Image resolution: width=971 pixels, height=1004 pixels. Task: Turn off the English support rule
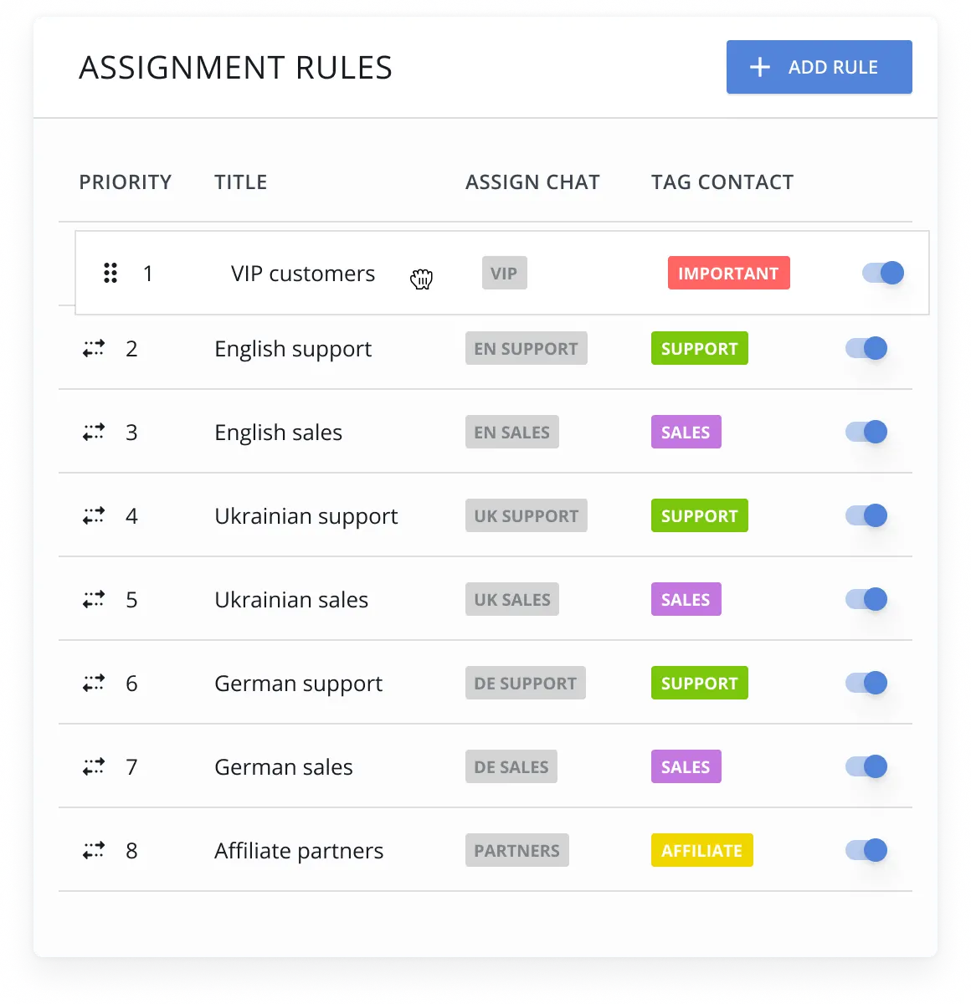tap(866, 348)
